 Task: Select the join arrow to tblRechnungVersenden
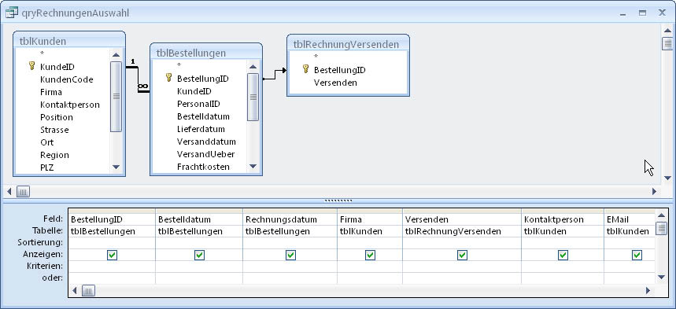pos(275,74)
